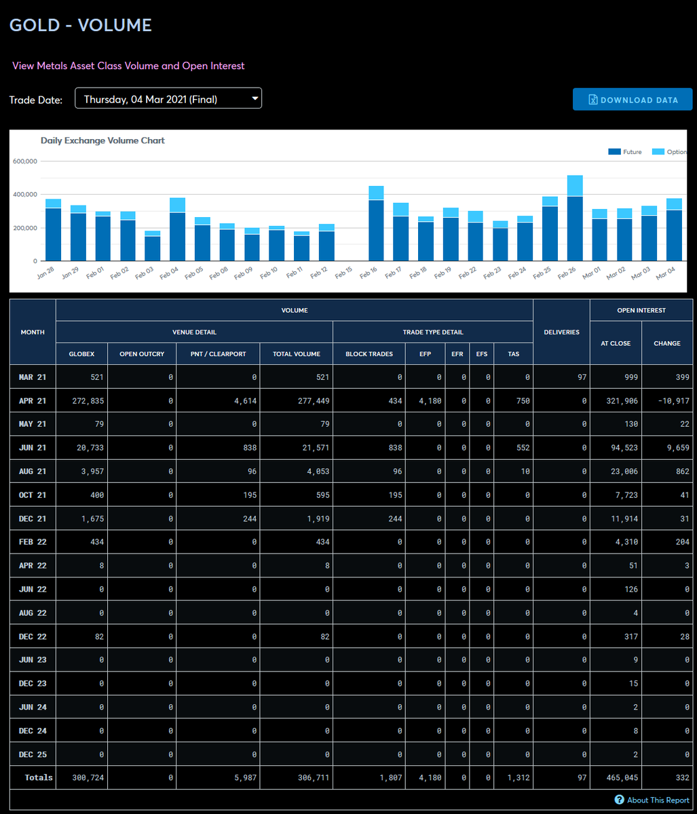This screenshot has width=697, height=814.
Task: Click the 9,659 change value
Action: click(x=678, y=448)
